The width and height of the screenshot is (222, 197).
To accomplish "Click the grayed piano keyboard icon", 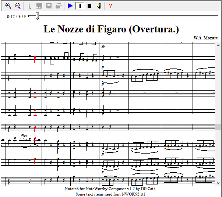I will pos(39,6).
